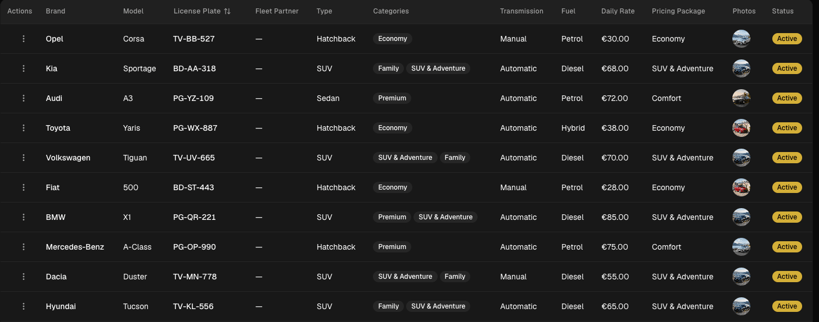Click the Mercedes-Benz brand cell
The height and width of the screenshot is (322, 819).
click(x=75, y=247)
